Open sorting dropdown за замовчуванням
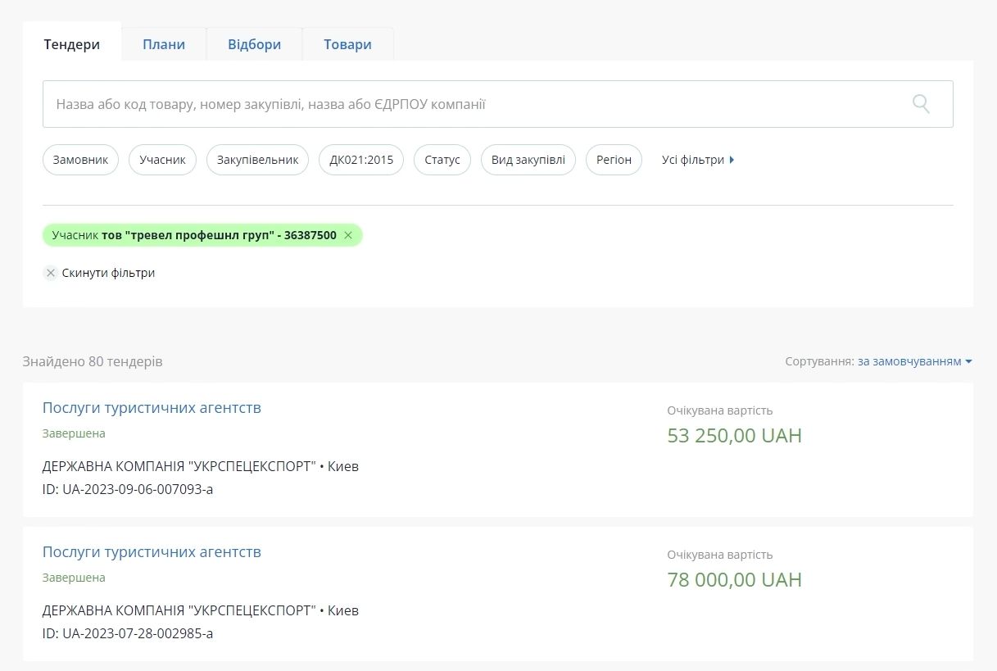The height and width of the screenshot is (671, 997). [914, 361]
